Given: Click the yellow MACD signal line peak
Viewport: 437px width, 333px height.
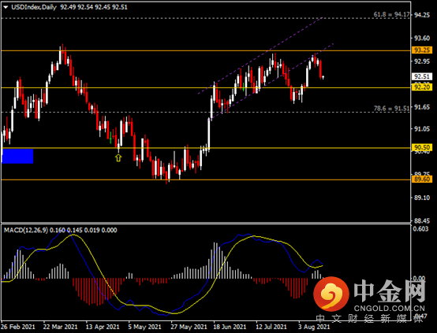Looking at the screenshot, I should click(x=73, y=235).
